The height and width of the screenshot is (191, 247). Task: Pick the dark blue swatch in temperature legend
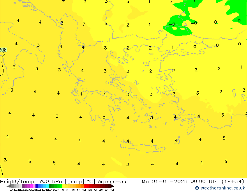(37, 186)
